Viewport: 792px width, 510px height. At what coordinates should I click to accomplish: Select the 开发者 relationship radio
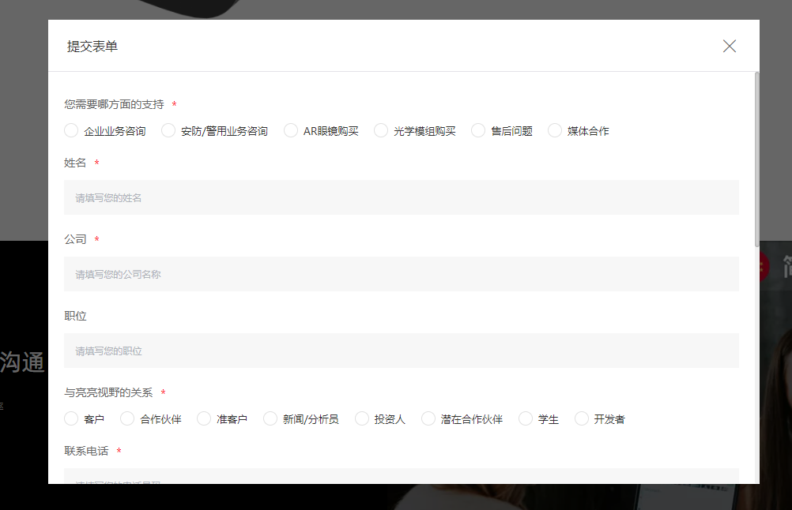[582, 418]
